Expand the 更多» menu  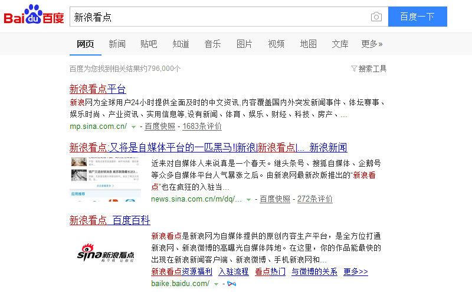(x=372, y=44)
